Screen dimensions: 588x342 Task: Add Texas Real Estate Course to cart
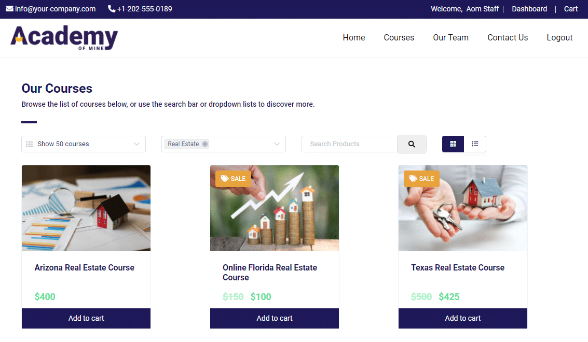[x=462, y=318]
